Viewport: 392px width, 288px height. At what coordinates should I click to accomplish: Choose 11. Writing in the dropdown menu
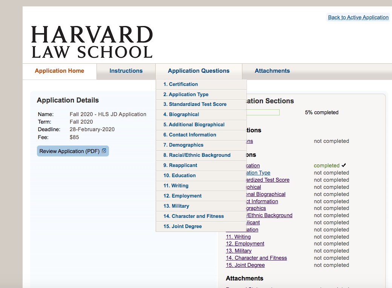click(201, 186)
